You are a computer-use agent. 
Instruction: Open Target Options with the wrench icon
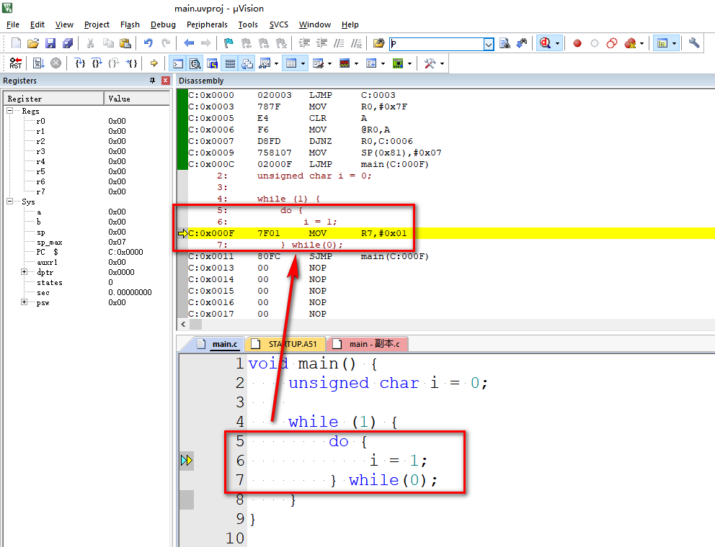coord(693,44)
